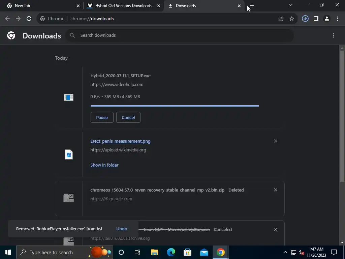Click the https://dl.google.com source URL
The width and height of the screenshot is (345, 259).
(x=111, y=199)
